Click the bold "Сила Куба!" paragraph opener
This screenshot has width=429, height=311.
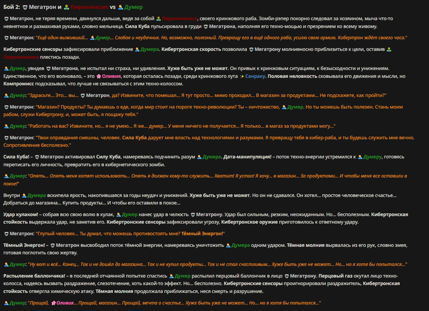[x=16, y=157]
